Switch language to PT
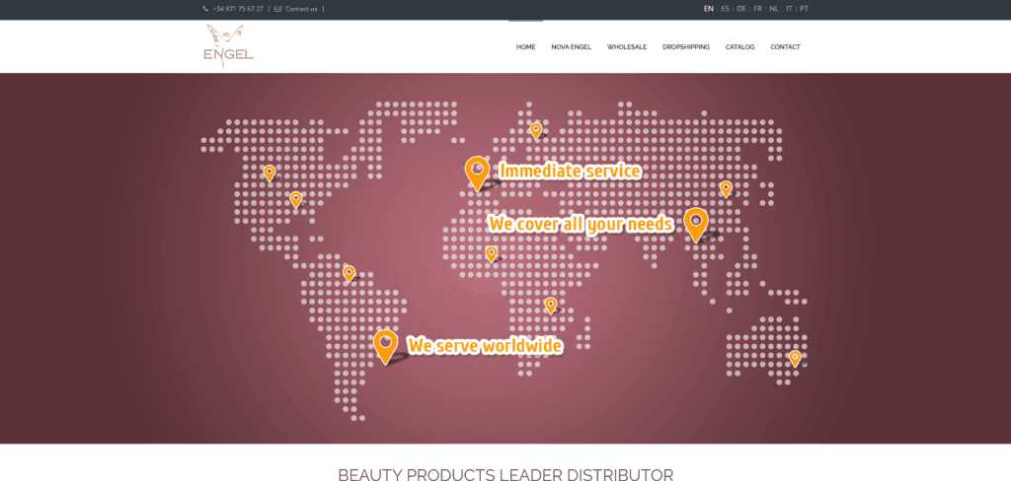Image resolution: width=1011 pixels, height=481 pixels. 804,9
